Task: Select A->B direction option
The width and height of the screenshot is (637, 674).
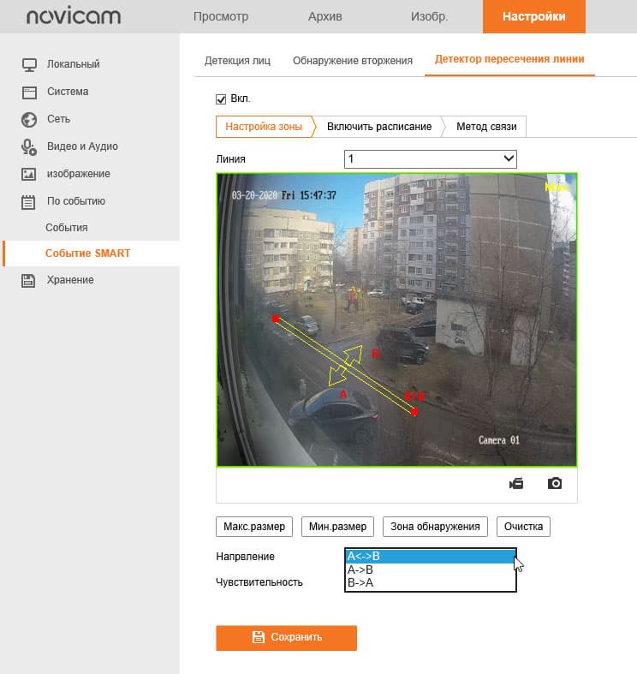Action: [431, 570]
